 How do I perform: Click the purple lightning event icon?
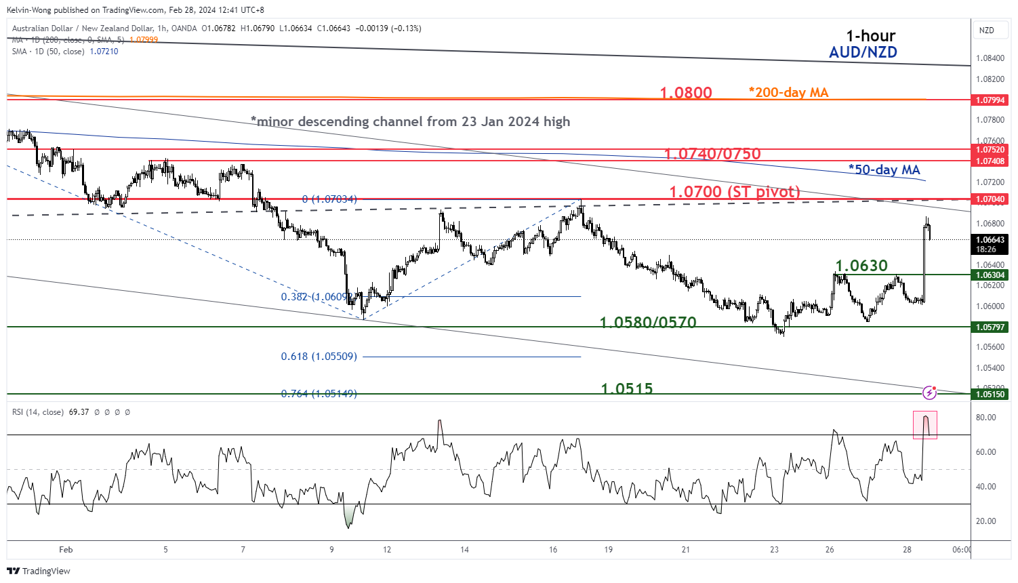click(x=930, y=392)
